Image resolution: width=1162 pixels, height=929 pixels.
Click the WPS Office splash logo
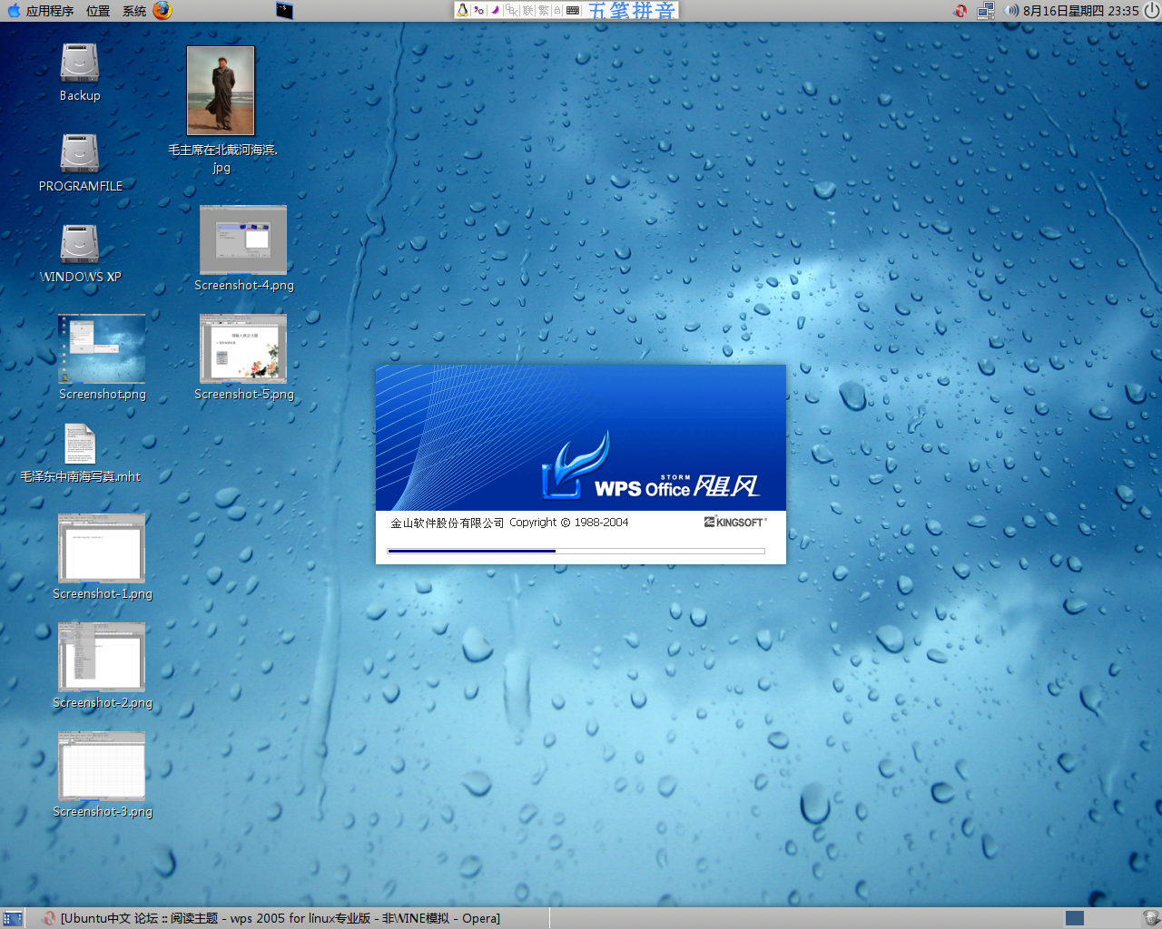[x=650, y=466]
